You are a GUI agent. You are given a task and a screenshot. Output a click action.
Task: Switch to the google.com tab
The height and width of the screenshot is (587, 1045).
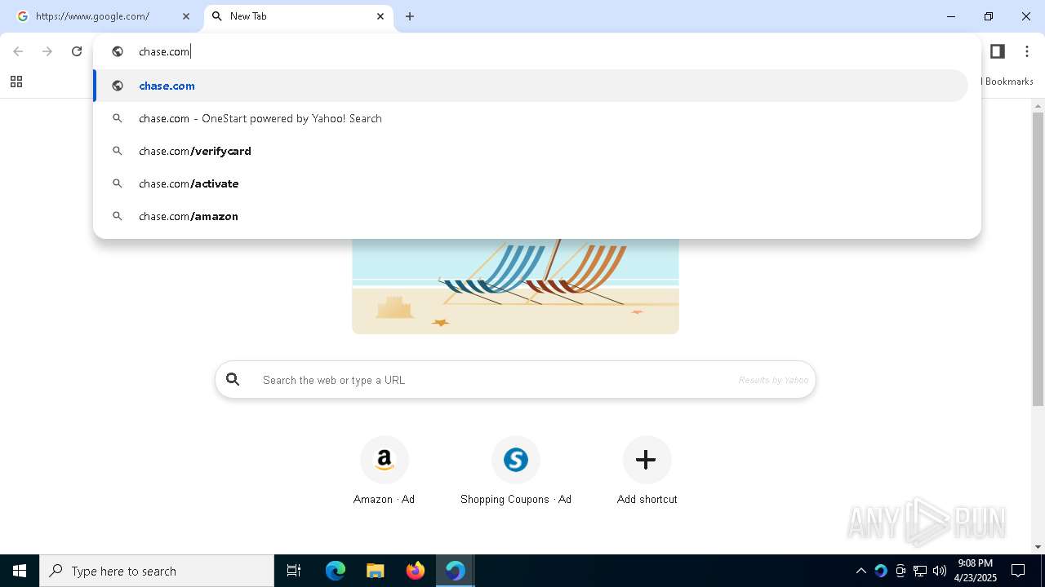click(102, 16)
